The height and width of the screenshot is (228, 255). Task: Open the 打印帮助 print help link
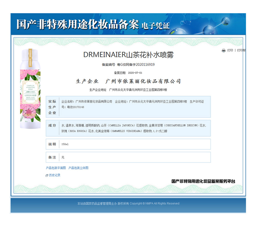click(x=242, y=50)
